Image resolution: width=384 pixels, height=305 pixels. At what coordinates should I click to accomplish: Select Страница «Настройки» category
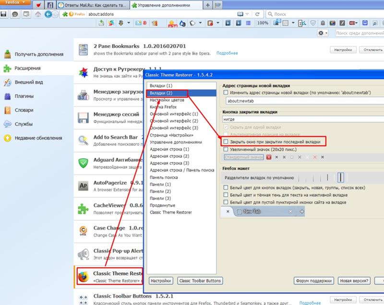tap(181, 135)
